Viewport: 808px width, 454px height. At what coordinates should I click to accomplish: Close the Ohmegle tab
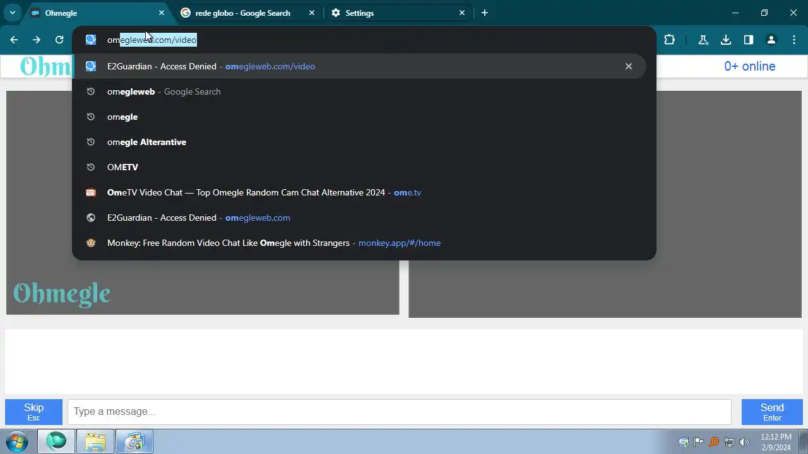pyautogui.click(x=162, y=13)
